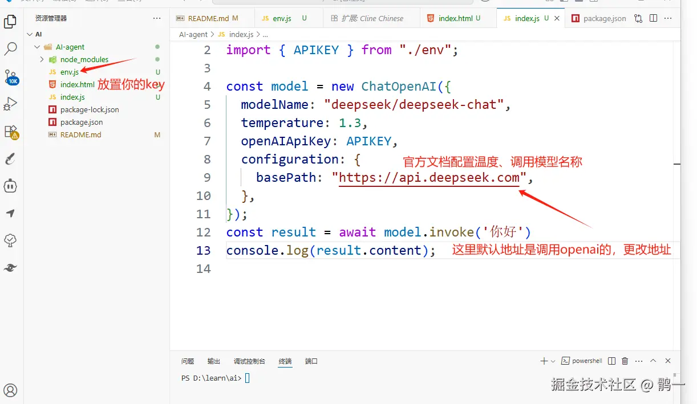697x404 pixels.
Task: Open the Explorer view in activity bar
Action: point(10,22)
